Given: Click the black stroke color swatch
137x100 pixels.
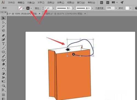Looking at the screenshot, I should pyautogui.click(x=28, y=8).
